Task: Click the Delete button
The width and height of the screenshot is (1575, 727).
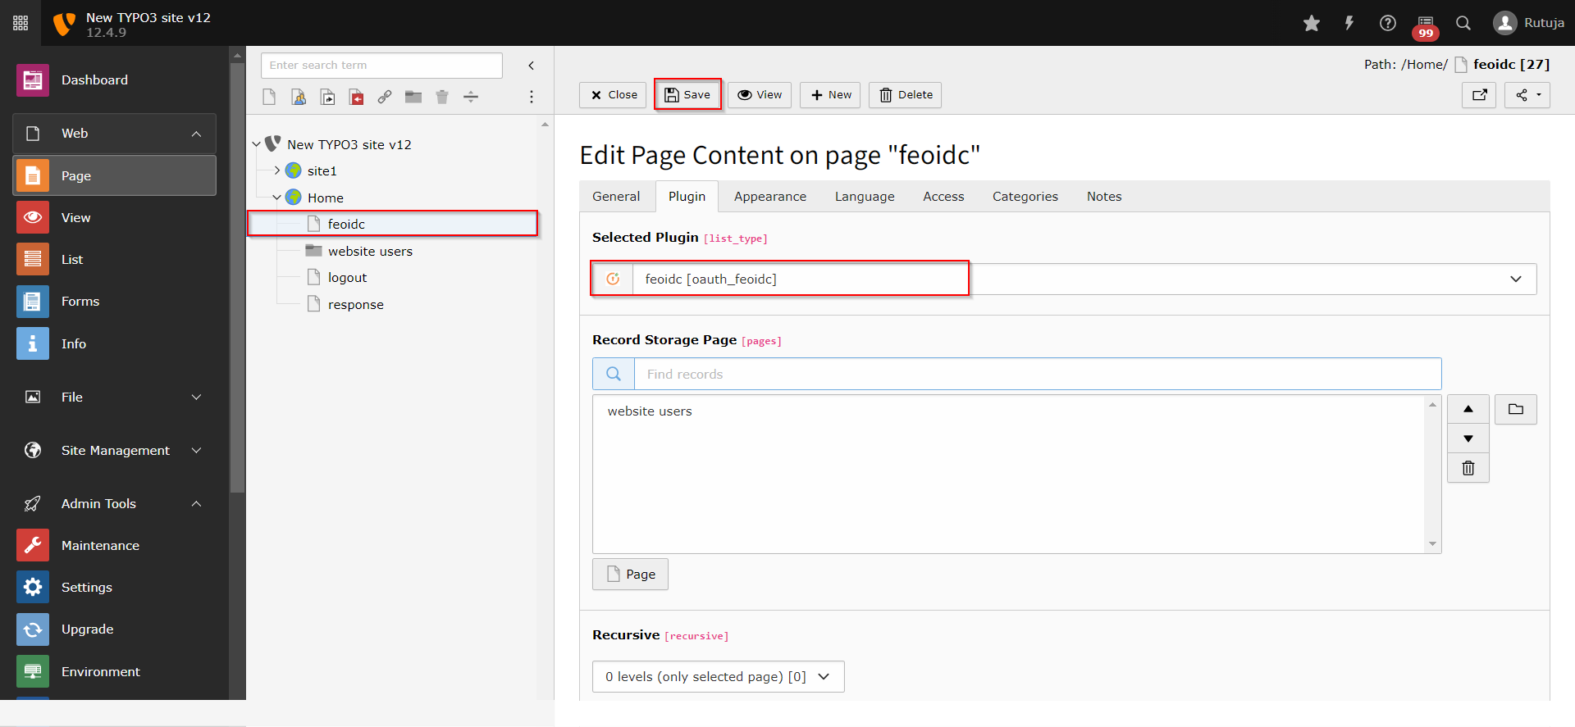Action: coord(906,95)
